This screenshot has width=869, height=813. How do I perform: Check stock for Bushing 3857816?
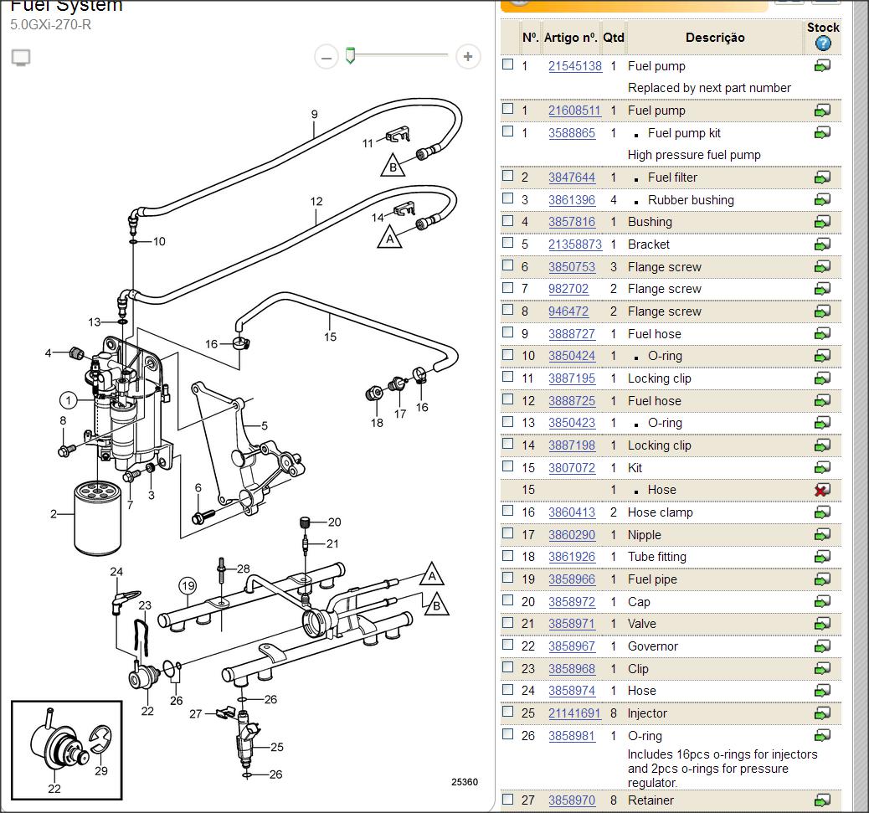(822, 222)
